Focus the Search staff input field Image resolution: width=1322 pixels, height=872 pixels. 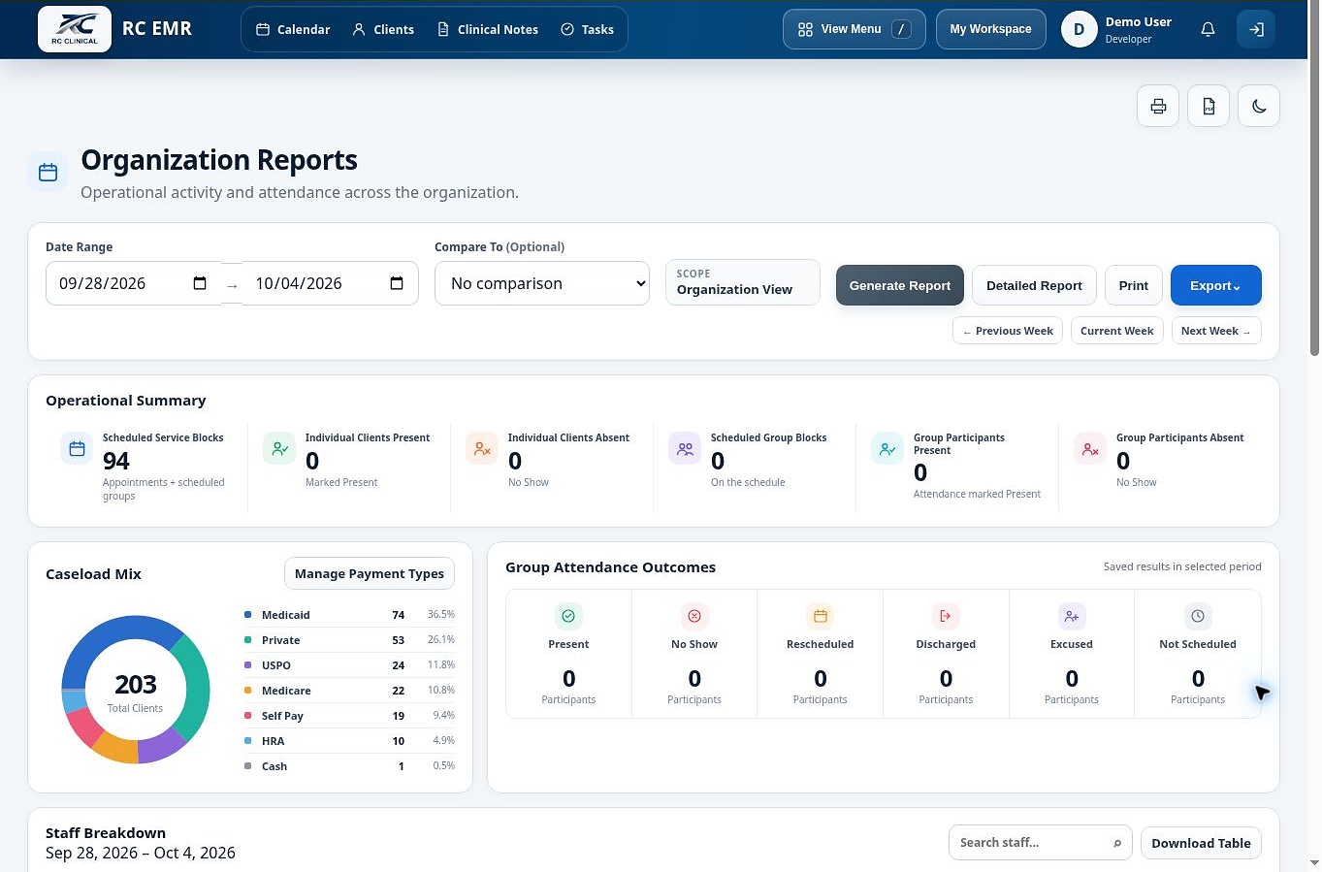coord(1041,843)
